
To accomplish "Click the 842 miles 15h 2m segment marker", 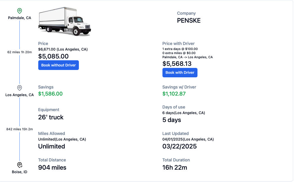I will click(x=19, y=129).
